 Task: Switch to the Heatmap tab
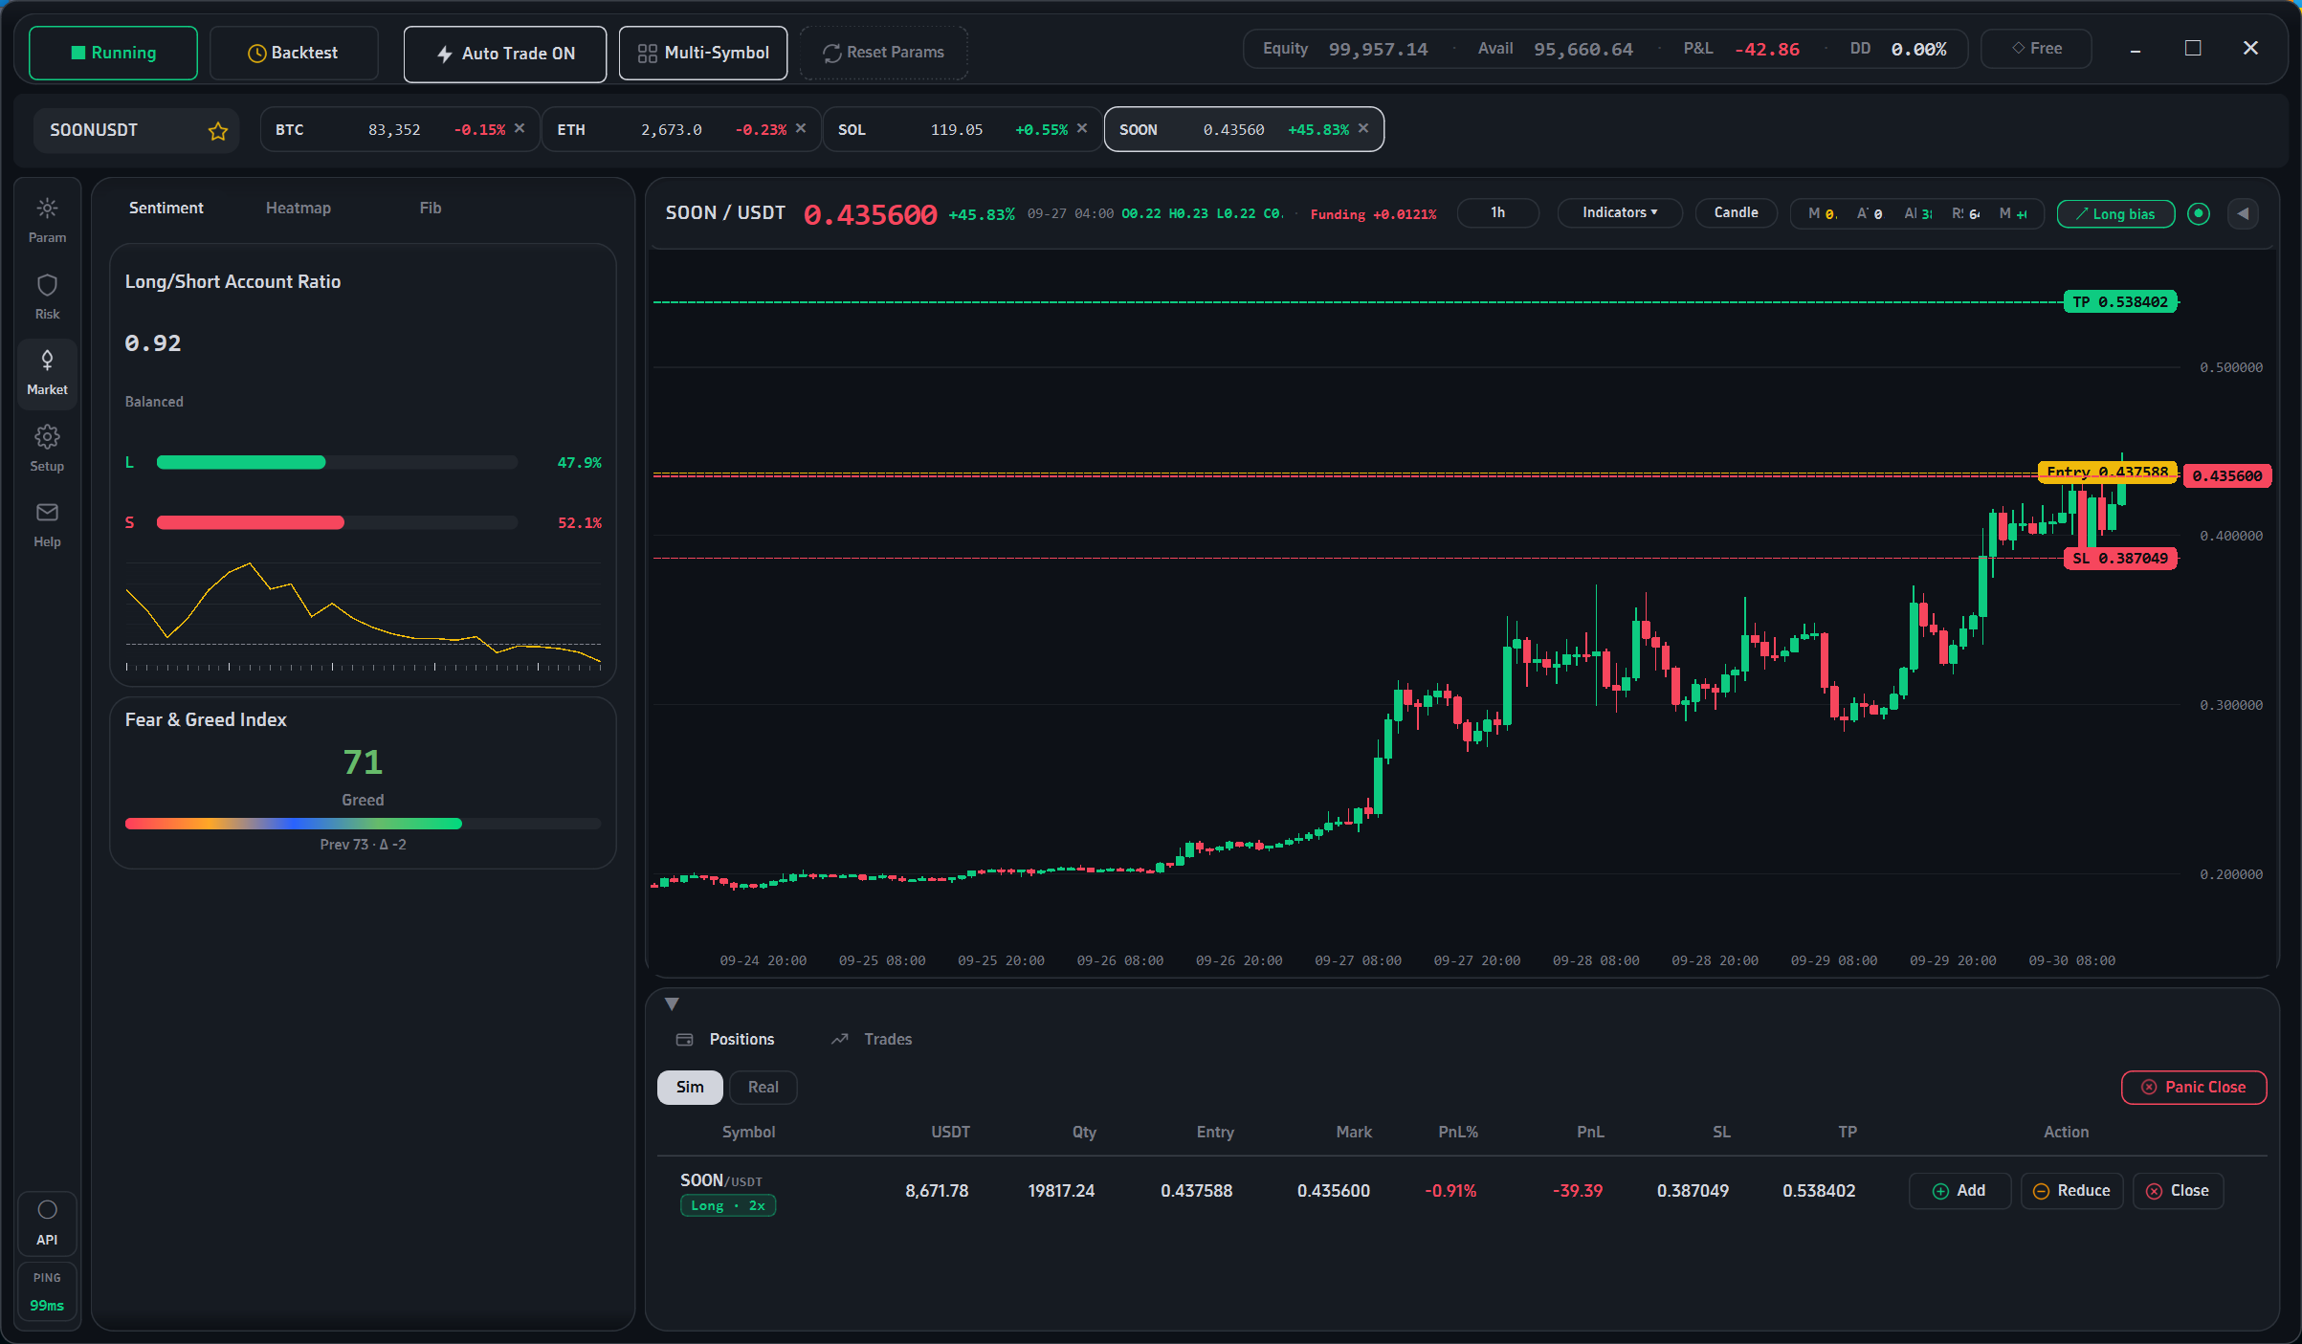(x=298, y=208)
